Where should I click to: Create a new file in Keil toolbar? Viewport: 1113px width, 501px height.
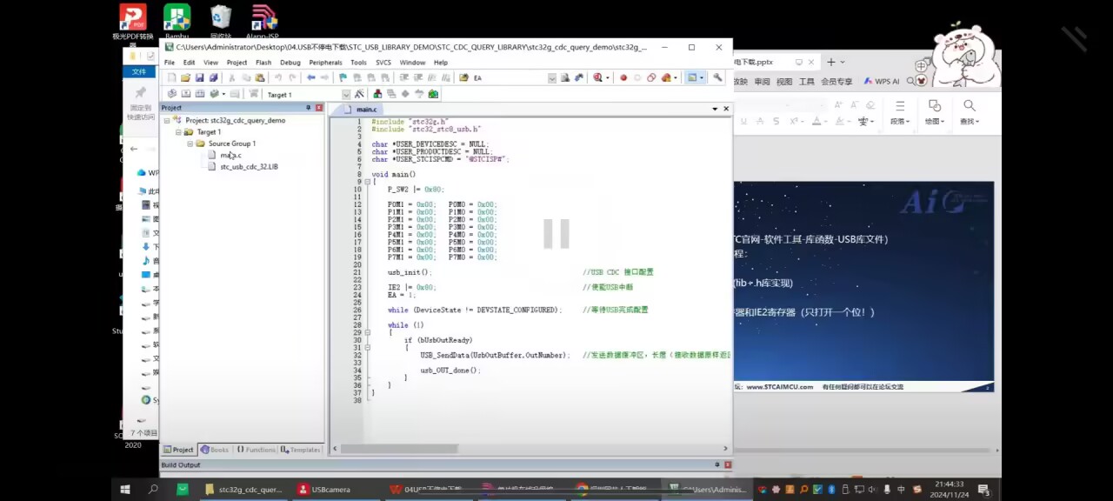[x=172, y=77]
